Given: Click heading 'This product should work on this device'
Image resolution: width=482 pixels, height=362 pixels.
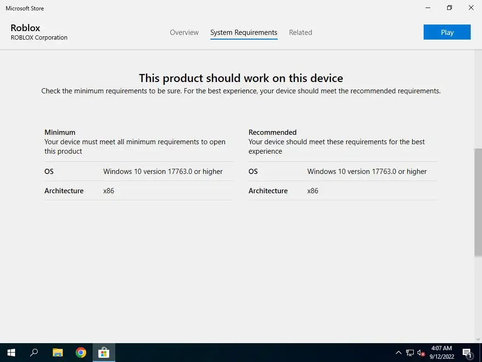Looking at the screenshot, I should [x=241, y=78].
